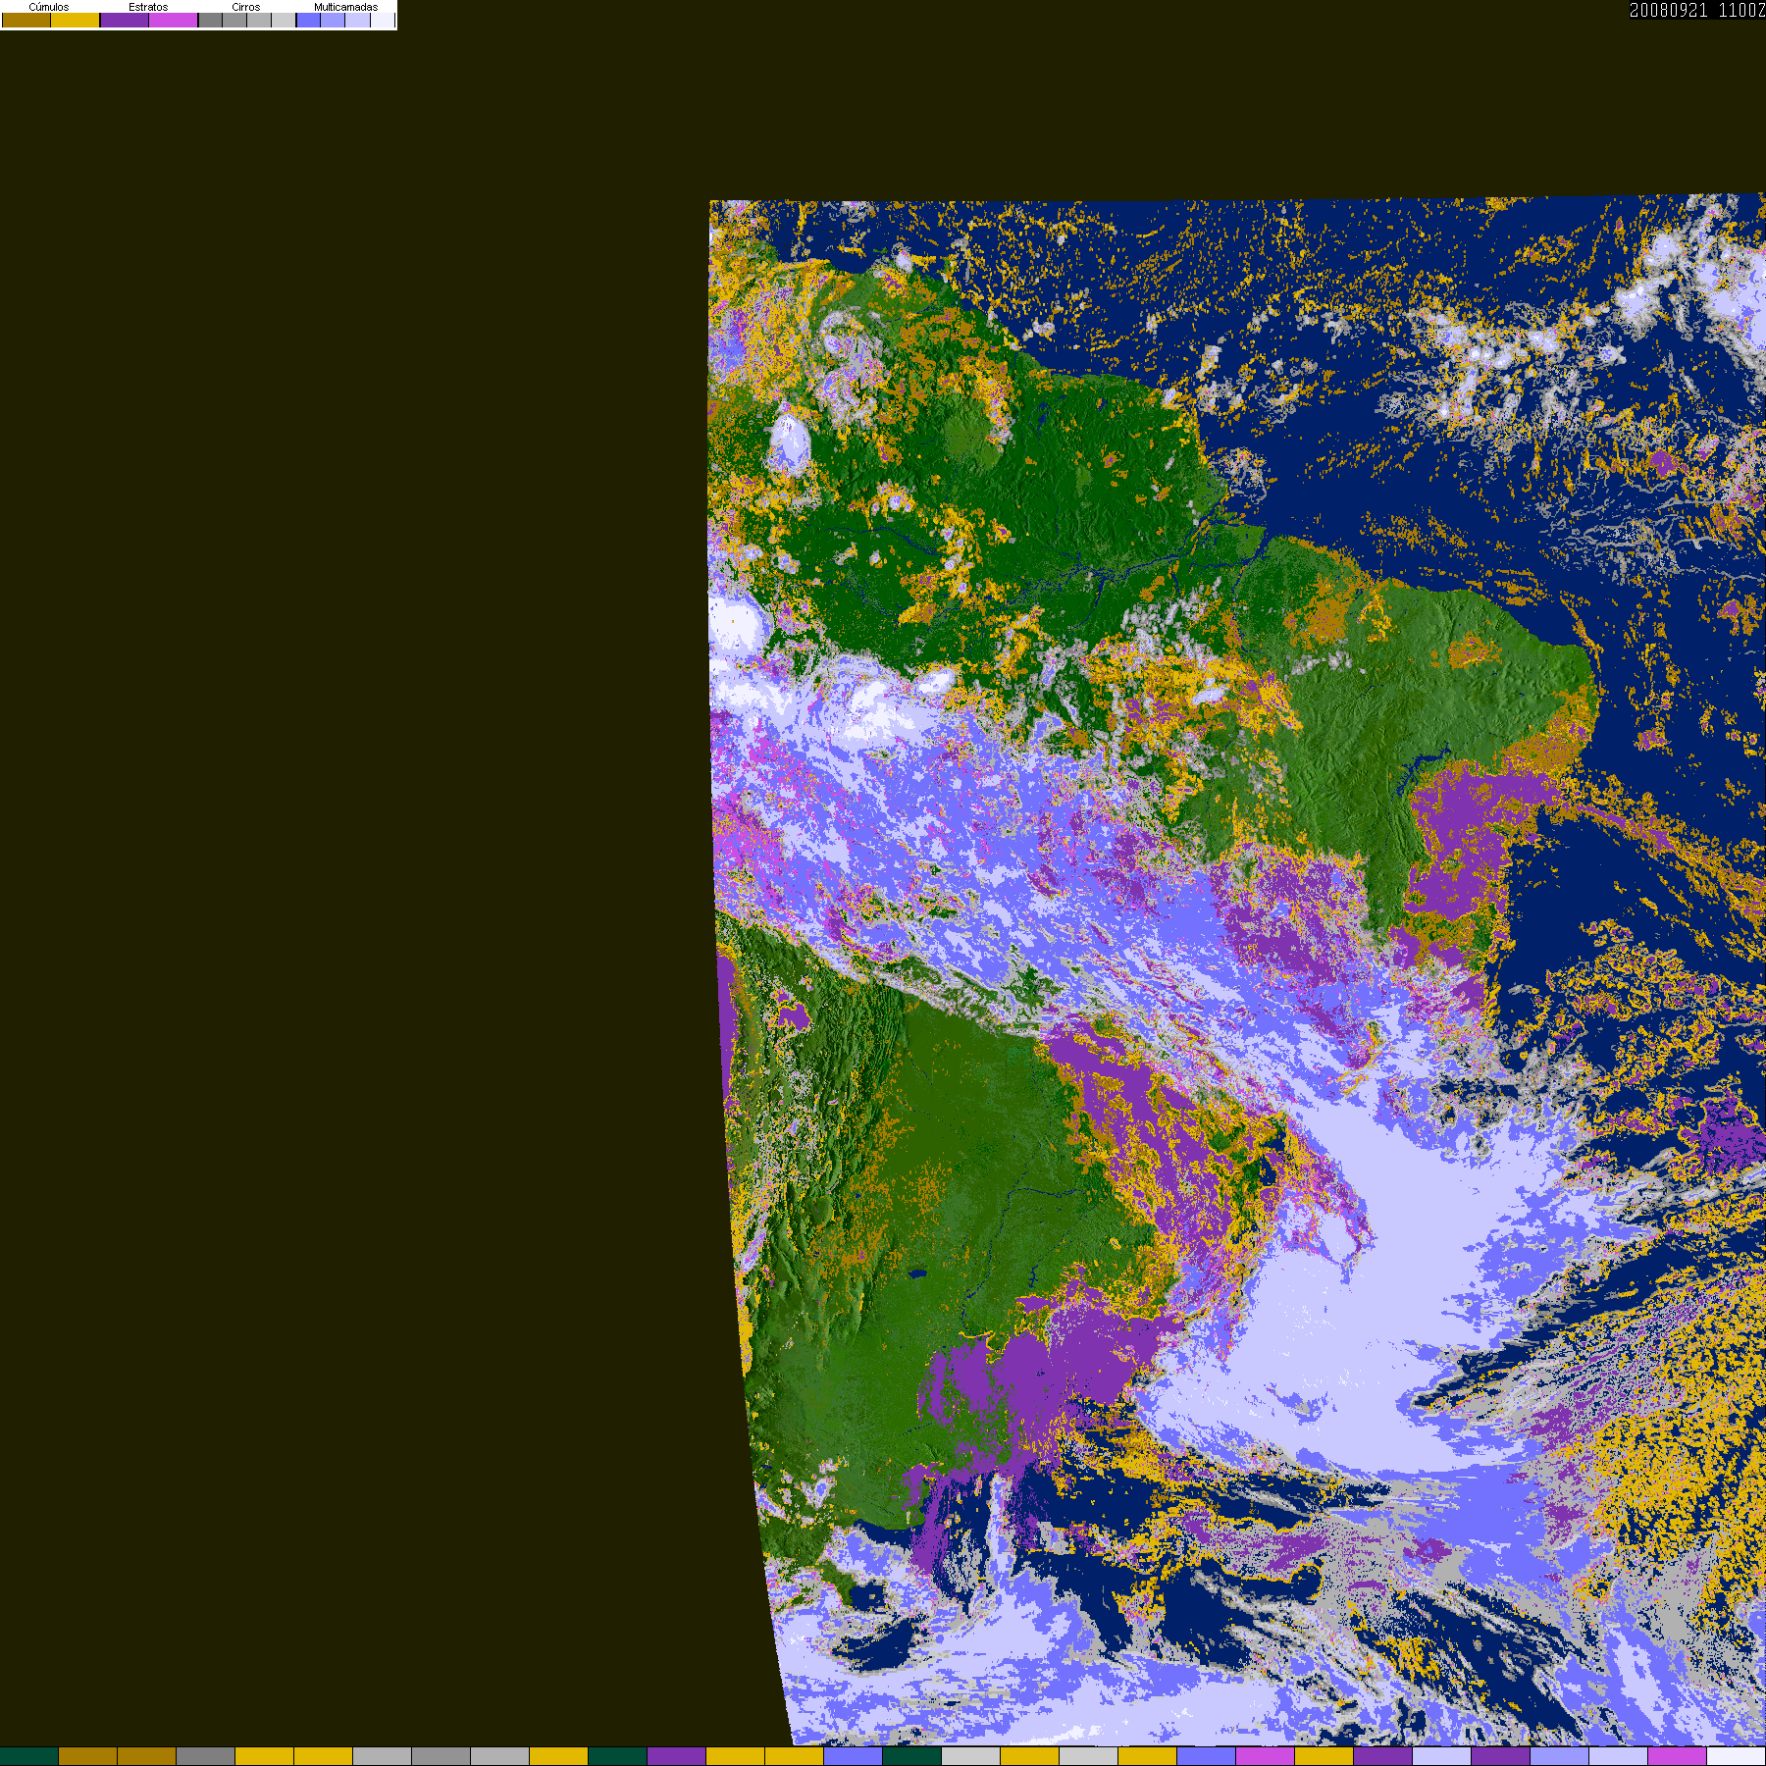The width and height of the screenshot is (1766, 1766).
Task: Click the near-white Multicamadas legend swatch
Action: coord(383,20)
